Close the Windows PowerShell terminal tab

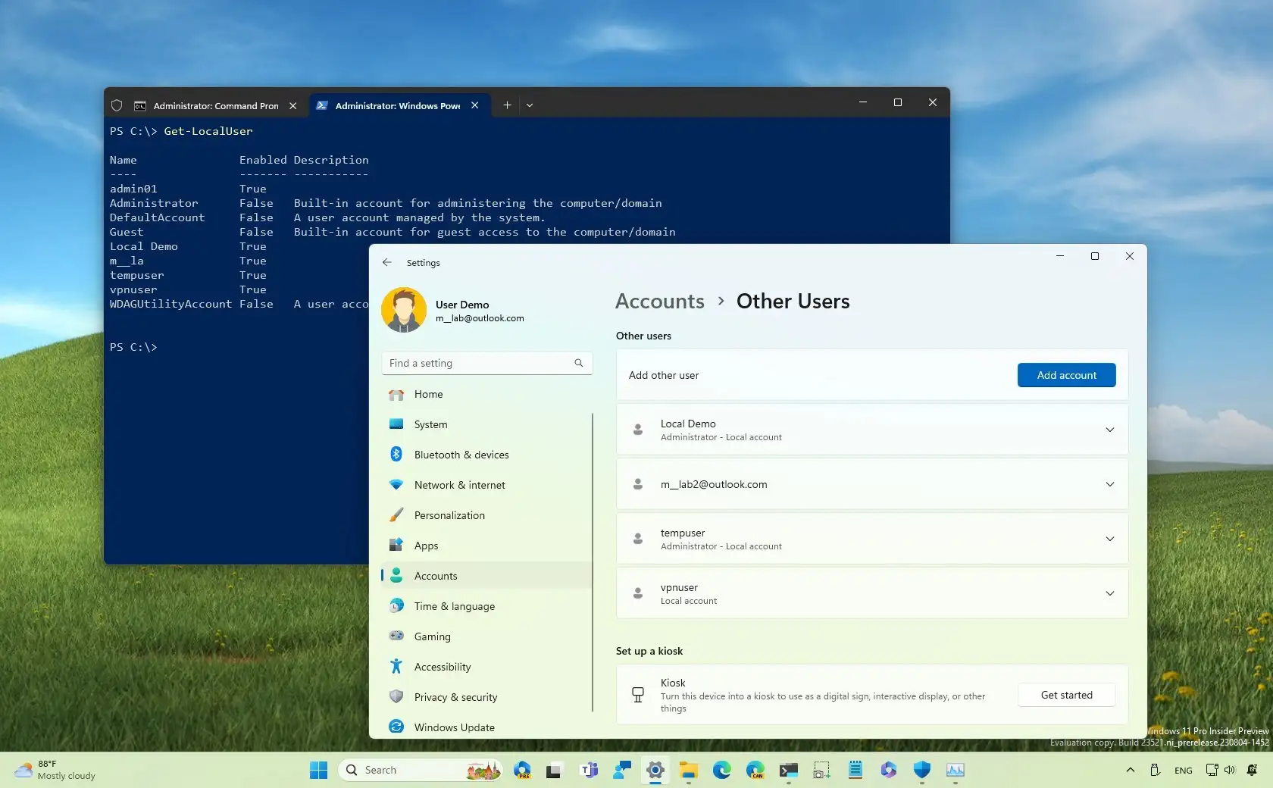[x=475, y=105]
